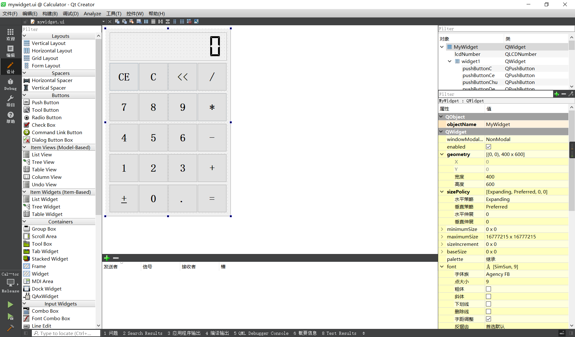Toggle the bold (粗体) font checkbox
The width and height of the screenshot is (575, 337).
pos(488,289)
